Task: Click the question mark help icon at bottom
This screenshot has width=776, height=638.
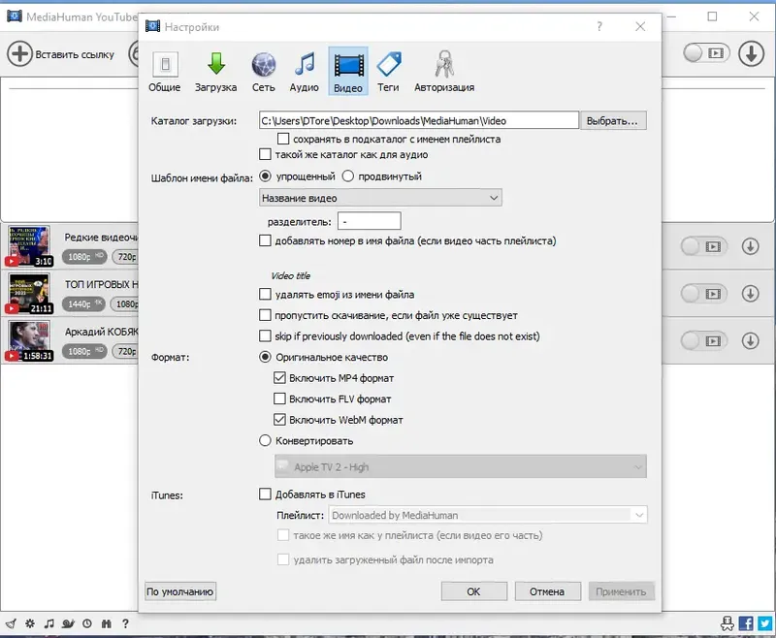Action: pos(126,623)
